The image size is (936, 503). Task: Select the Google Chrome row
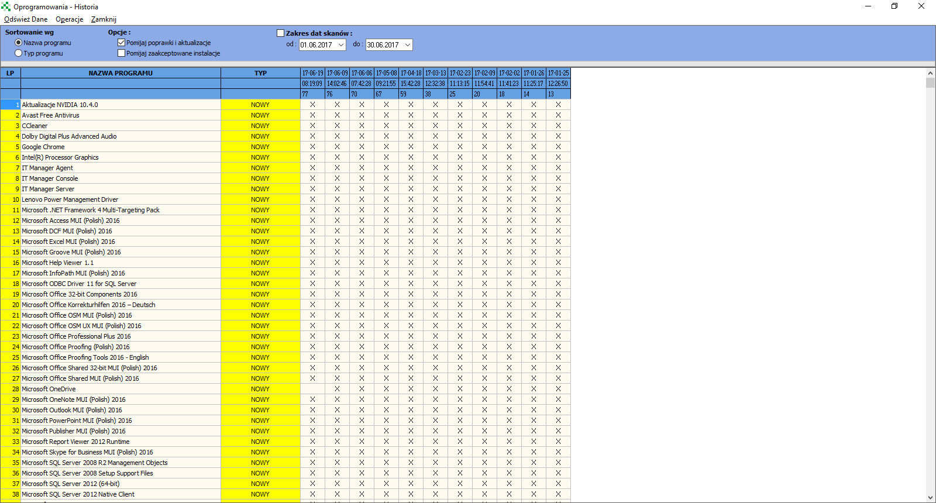click(121, 147)
